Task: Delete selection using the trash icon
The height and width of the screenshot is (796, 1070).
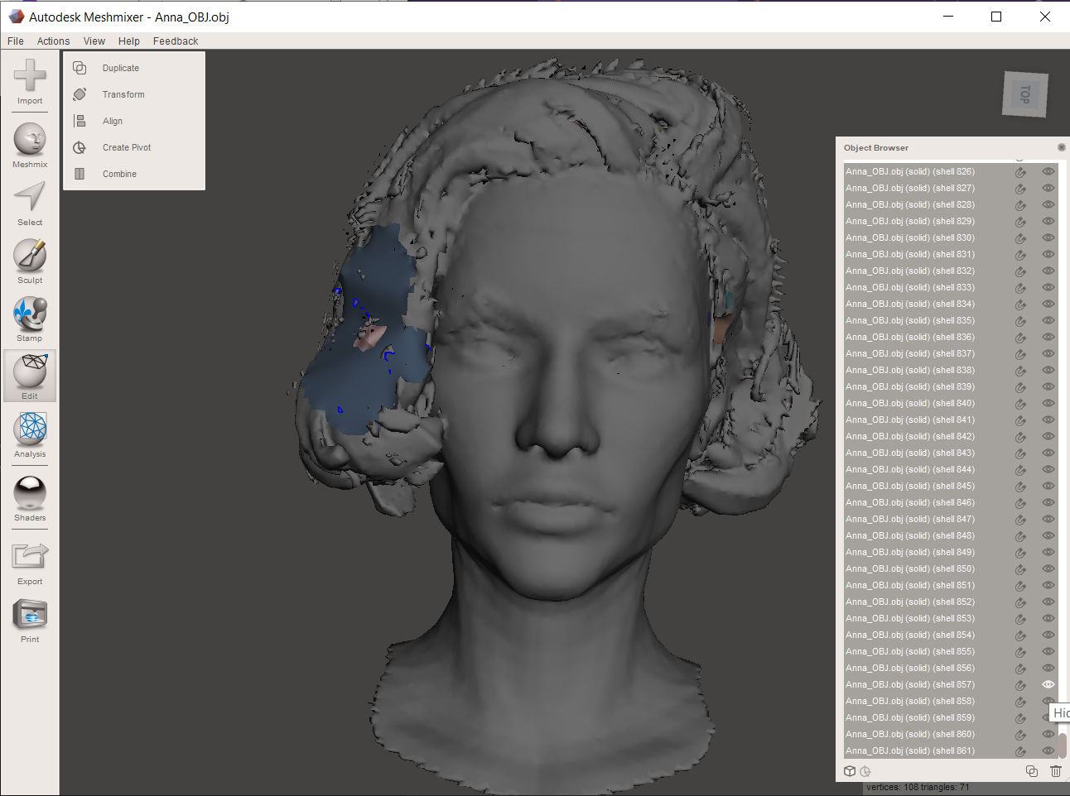Action: [x=1055, y=770]
